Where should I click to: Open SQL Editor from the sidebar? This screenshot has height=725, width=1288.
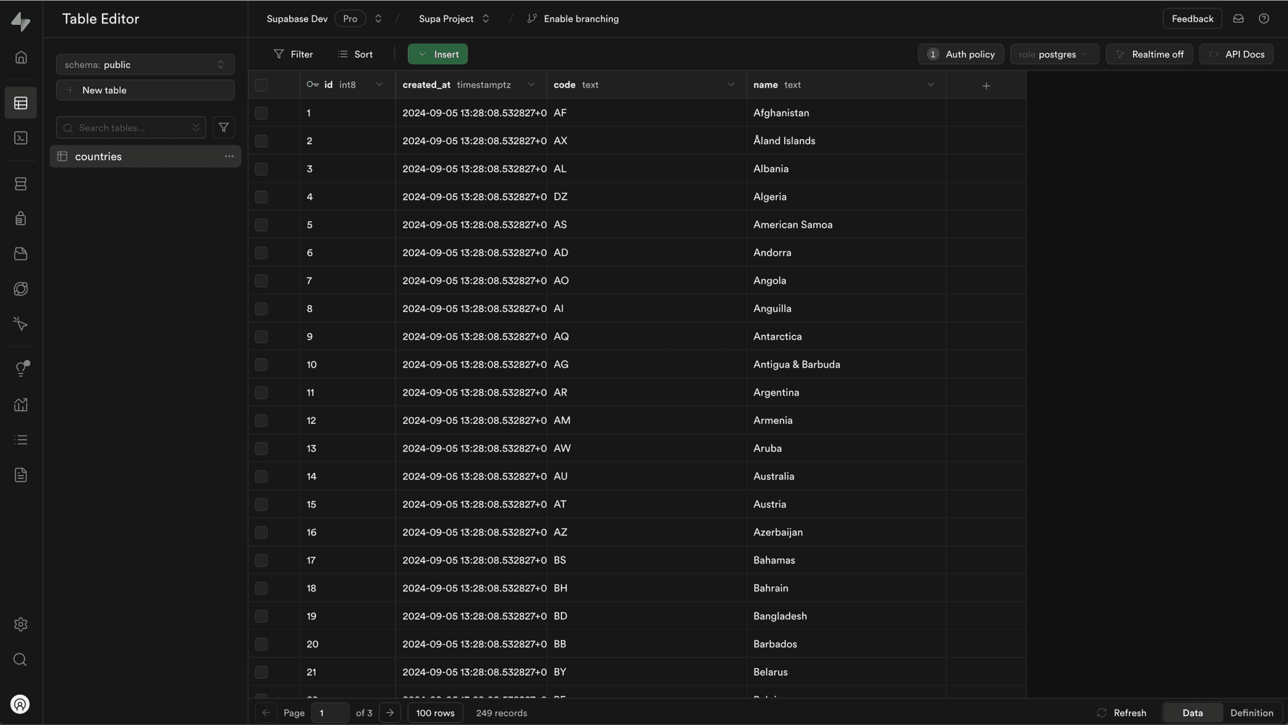pyautogui.click(x=21, y=138)
